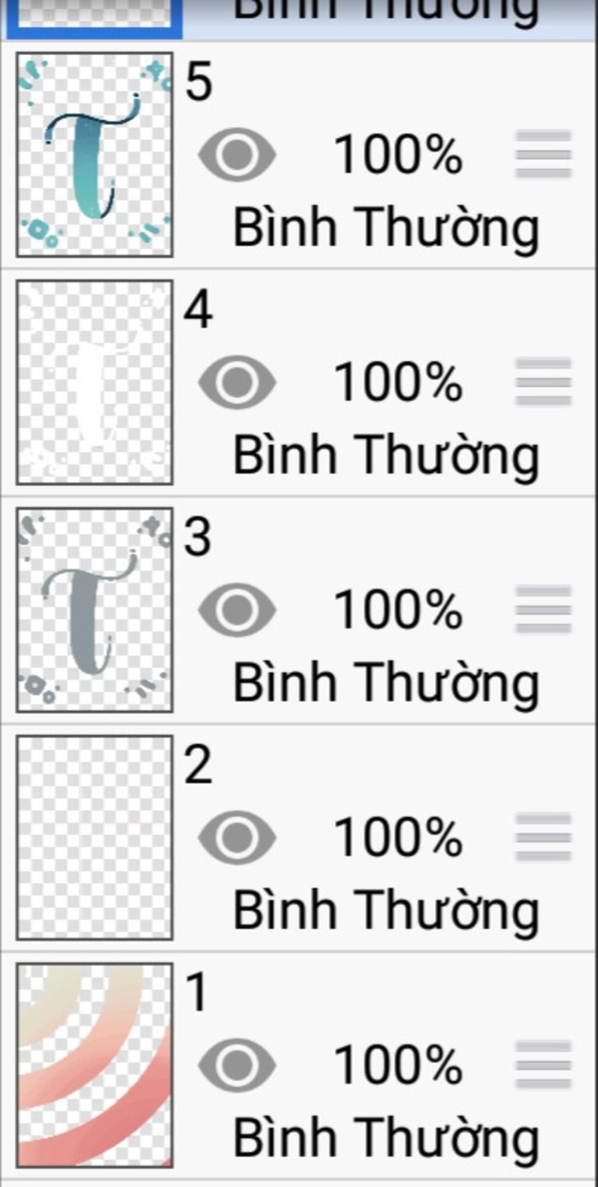This screenshot has height=1187, width=598.
Task: Click the reorder handle of layer 2
Action: point(543,838)
